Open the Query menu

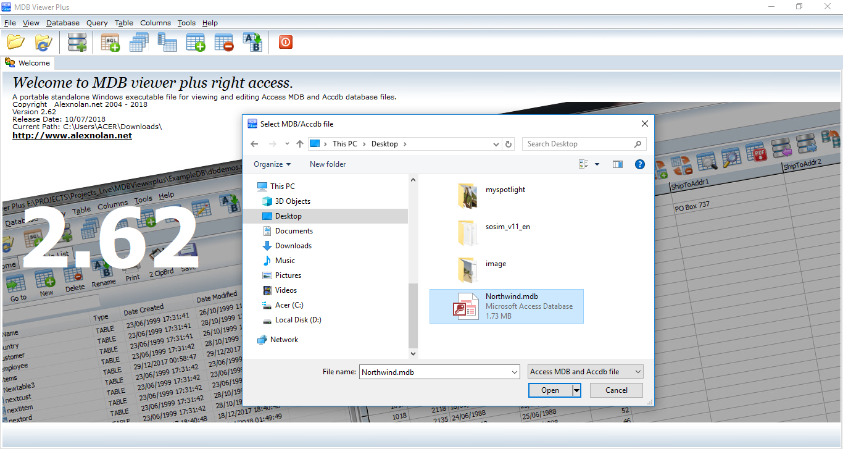[97, 23]
